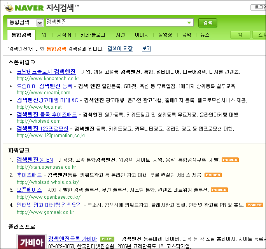Image resolution: width=266 pixels, height=249 pixels.
Task: Open 검색엔진등록 가비아 link
Action: [x=72, y=239]
